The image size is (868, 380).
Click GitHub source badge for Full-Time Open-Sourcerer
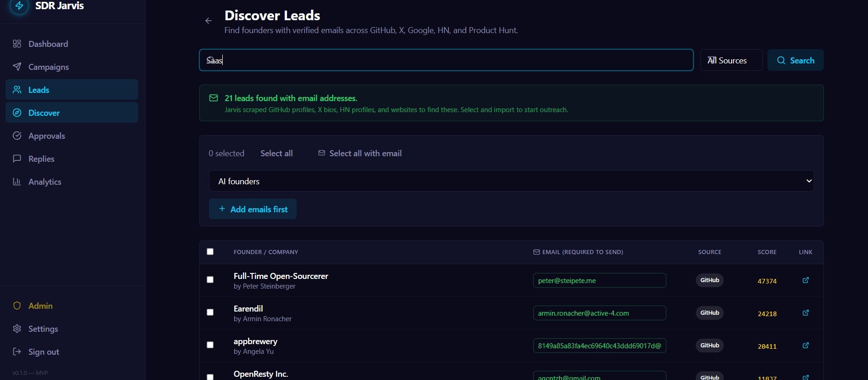pos(710,280)
